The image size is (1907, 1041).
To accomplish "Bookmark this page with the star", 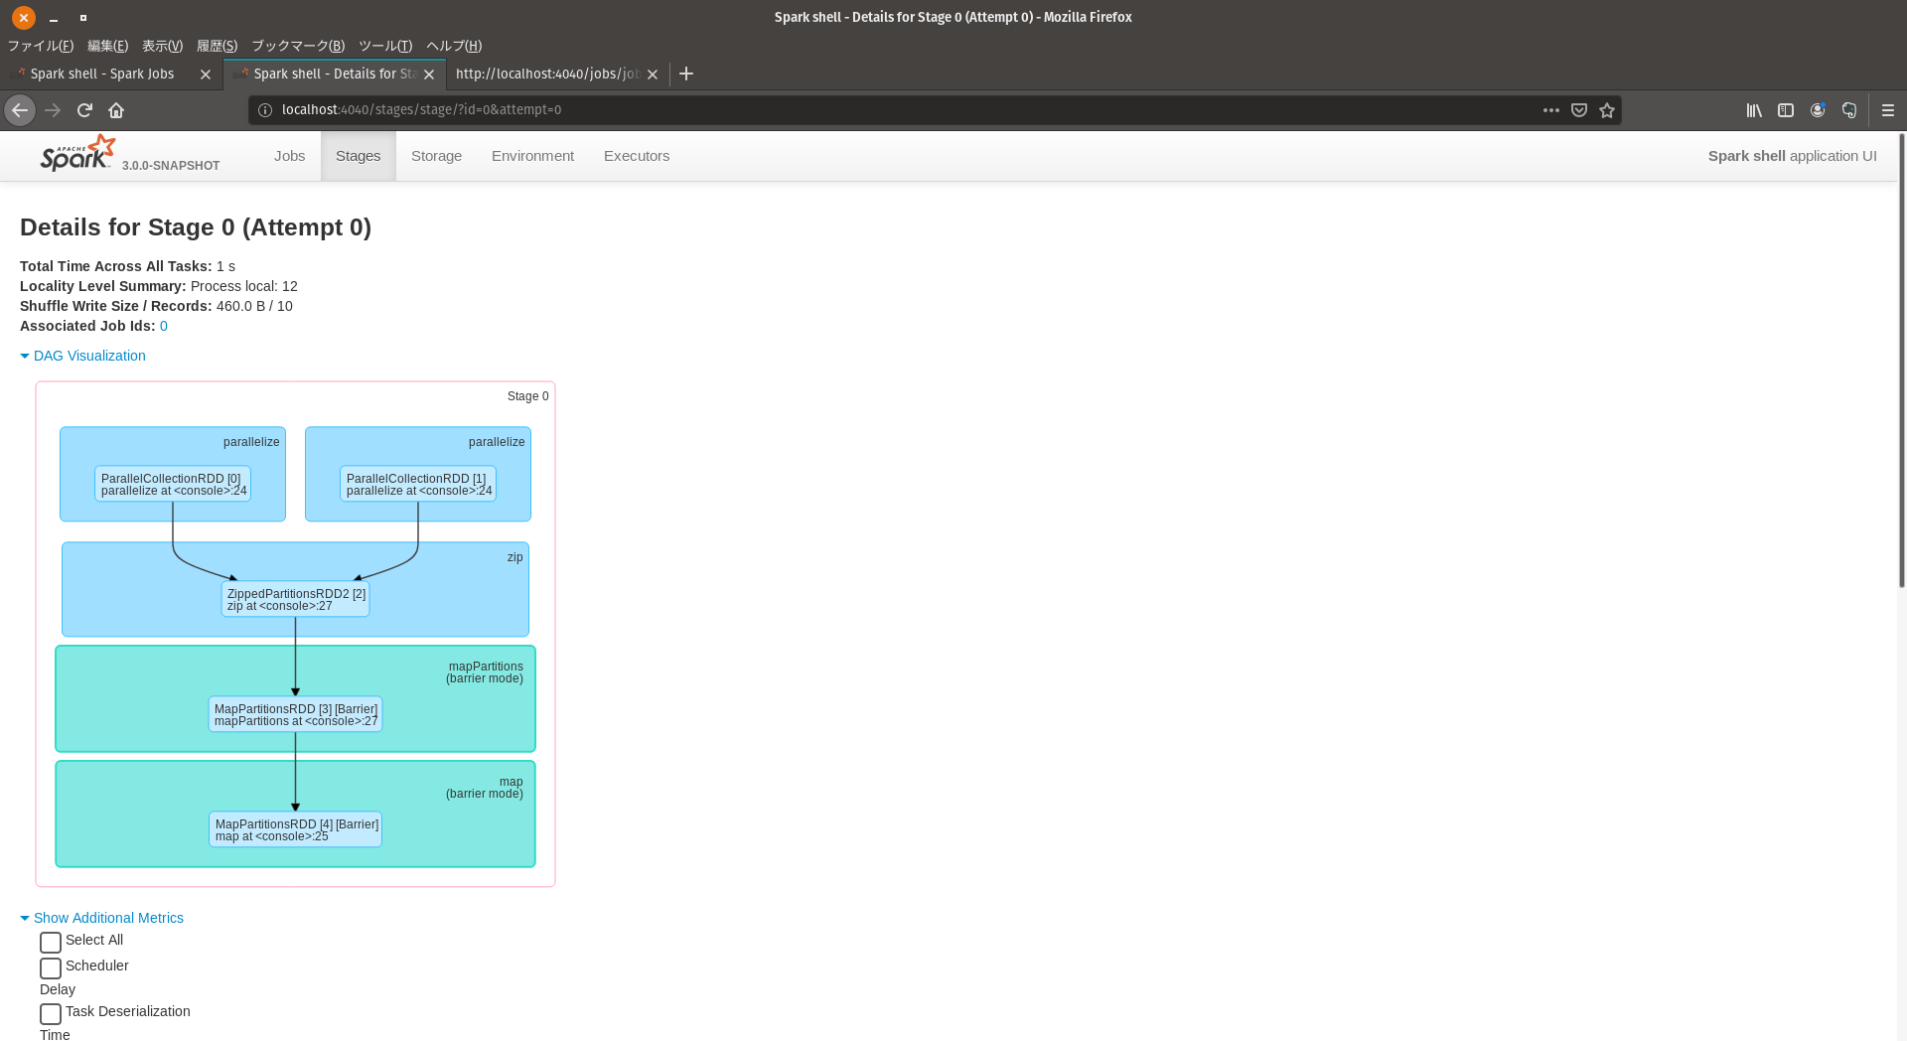I will point(1607,110).
